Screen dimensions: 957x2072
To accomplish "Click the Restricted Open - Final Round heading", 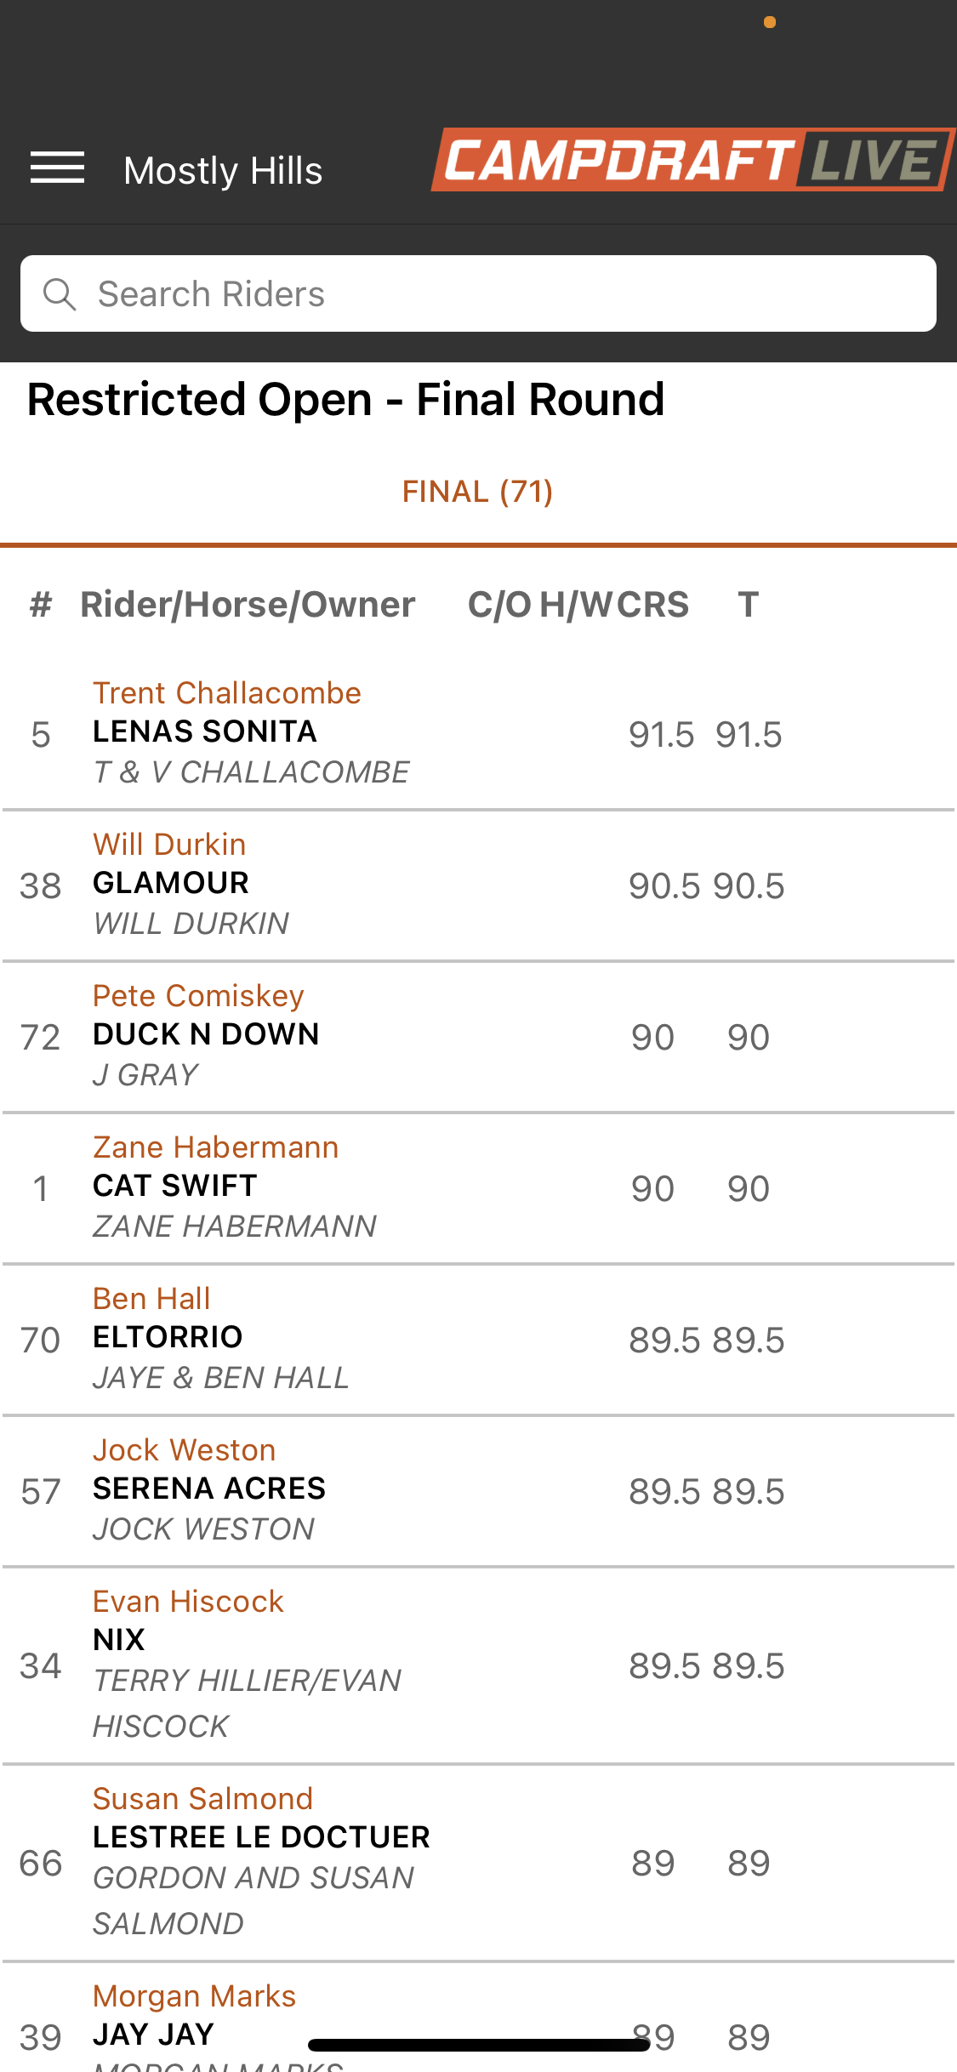I will pyautogui.click(x=345, y=400).
